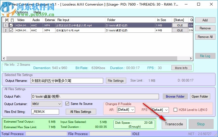
Task: Open the AR Default dropdown
Action: [x=126, y=110]
